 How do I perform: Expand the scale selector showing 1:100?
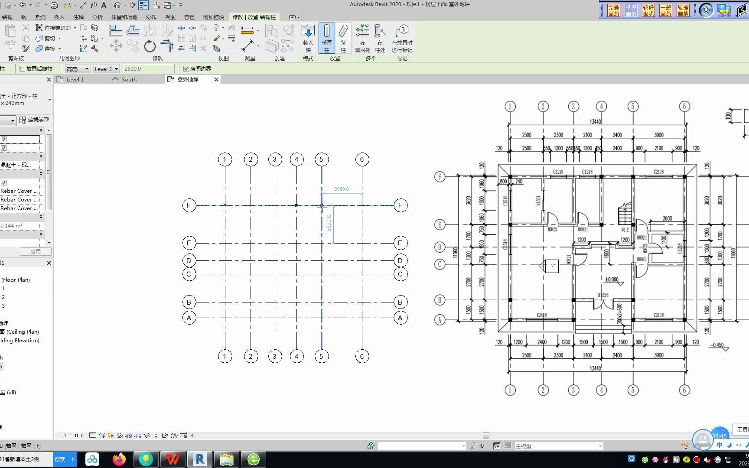click(73, 435)
